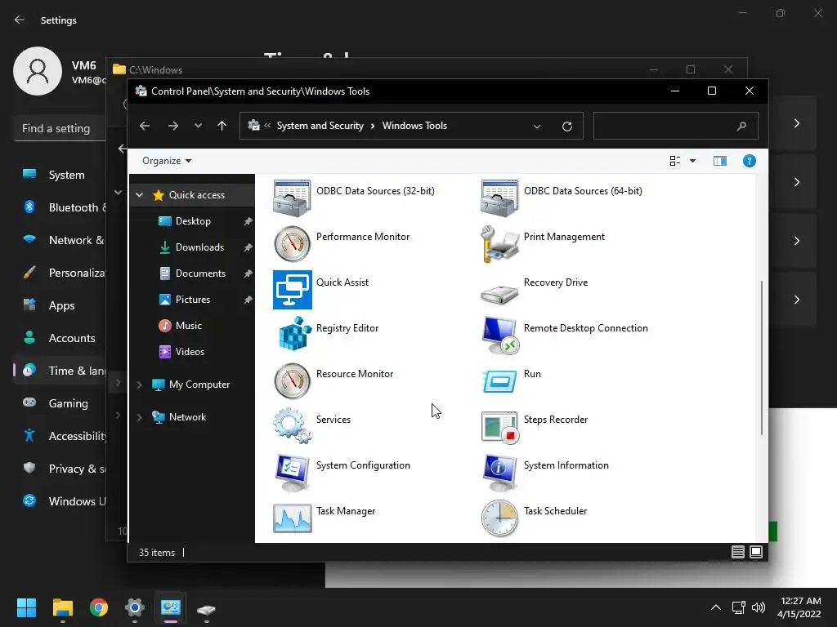The image size is (837, 627).
Task: Expand the Network tree node
Action: (x=139, y=417)
